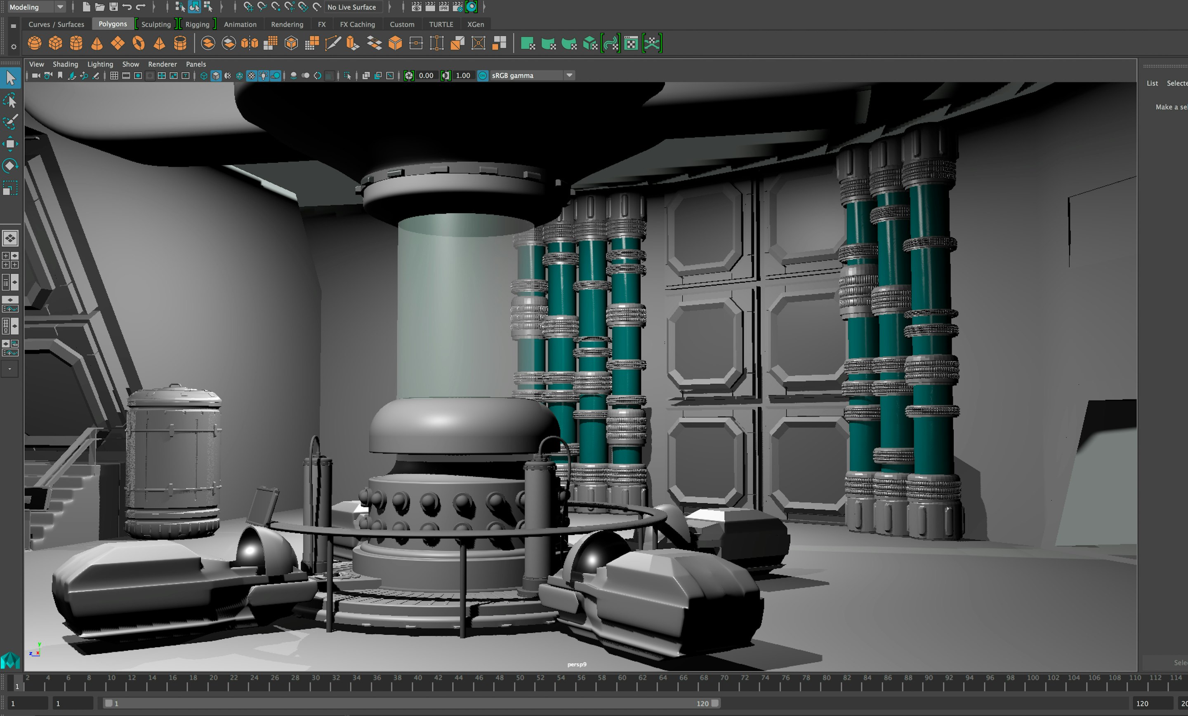Toggle viewport shadows

275,76
